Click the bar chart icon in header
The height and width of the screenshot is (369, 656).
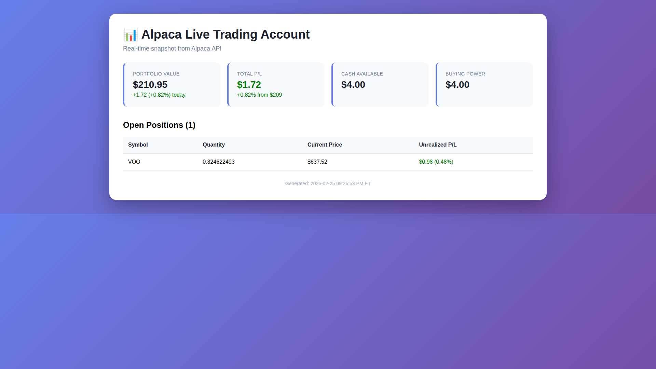click(131, 34)
